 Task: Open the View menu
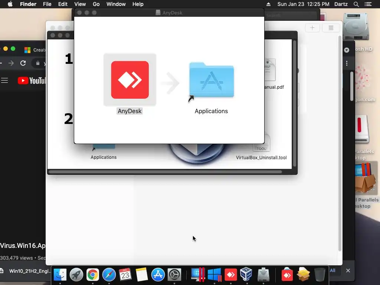[80, 4]
